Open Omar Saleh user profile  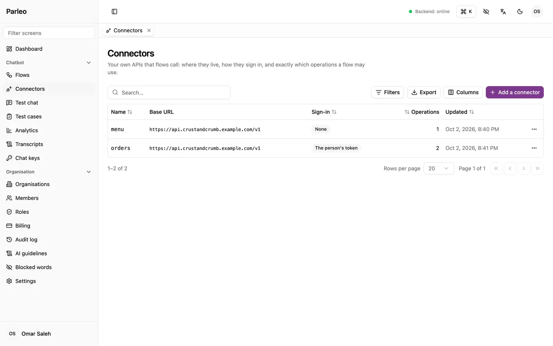[x=49, y=334]
